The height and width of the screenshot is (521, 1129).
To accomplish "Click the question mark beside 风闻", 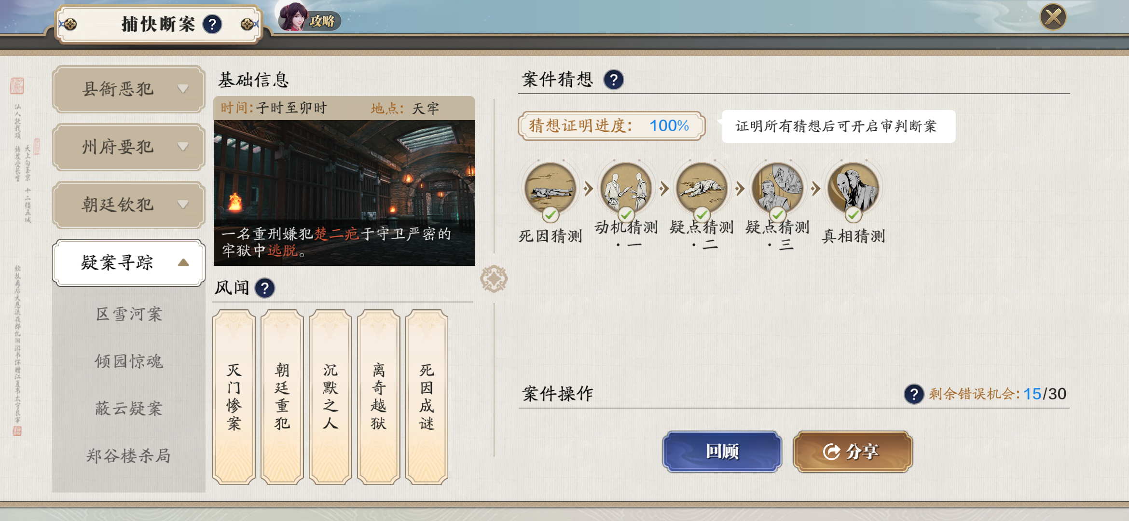I will 265,288.
